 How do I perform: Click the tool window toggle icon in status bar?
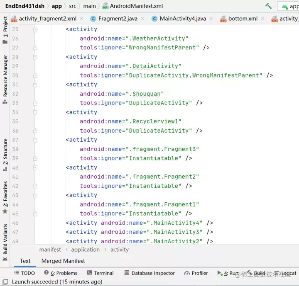pos(5,281)
